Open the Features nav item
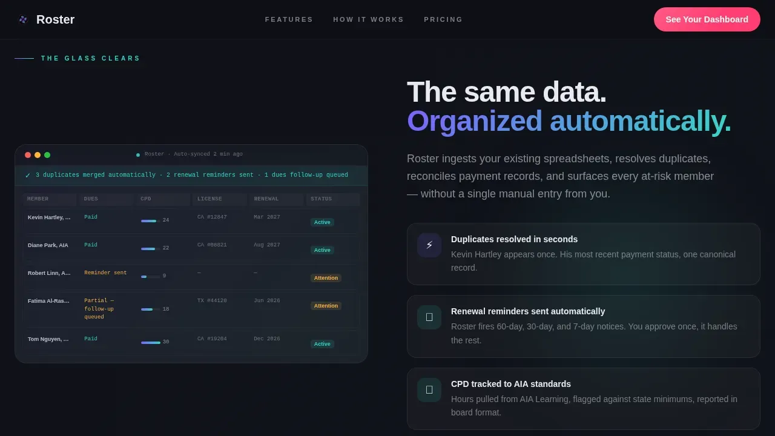Viewport: 775px width, 436px height. (x=289, y=19)
